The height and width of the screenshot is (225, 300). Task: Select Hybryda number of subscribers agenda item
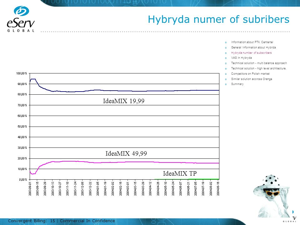coord(251,53)
